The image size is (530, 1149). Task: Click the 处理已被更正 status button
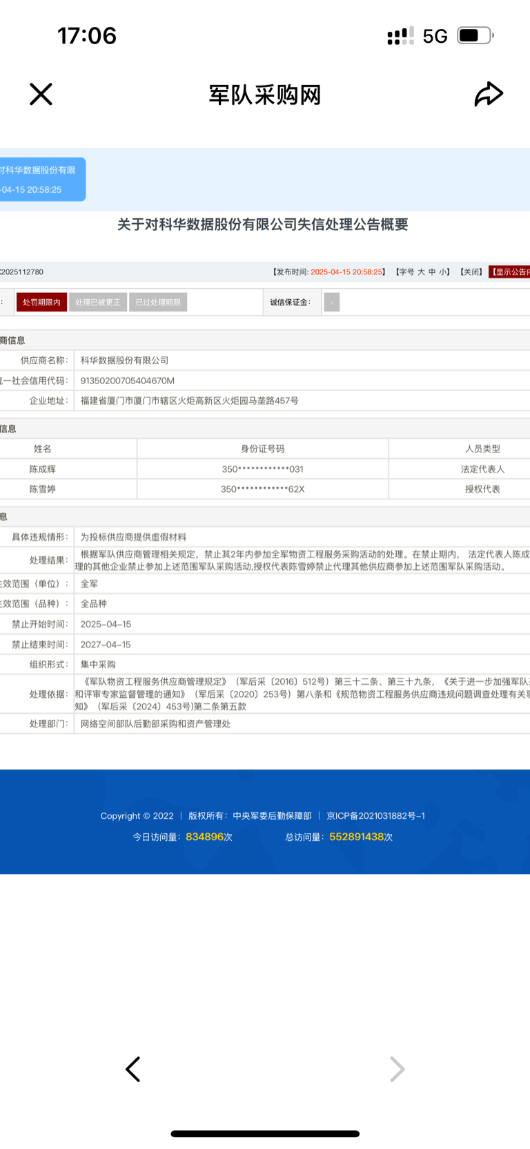pos(98,302)
